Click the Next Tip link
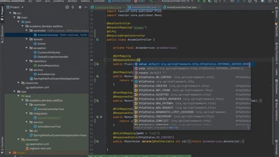 tap(173, 128)
